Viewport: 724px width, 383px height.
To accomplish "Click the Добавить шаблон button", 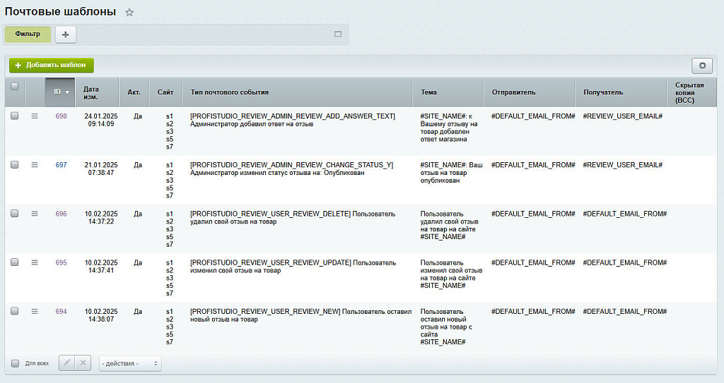I will tap(51, 65).
